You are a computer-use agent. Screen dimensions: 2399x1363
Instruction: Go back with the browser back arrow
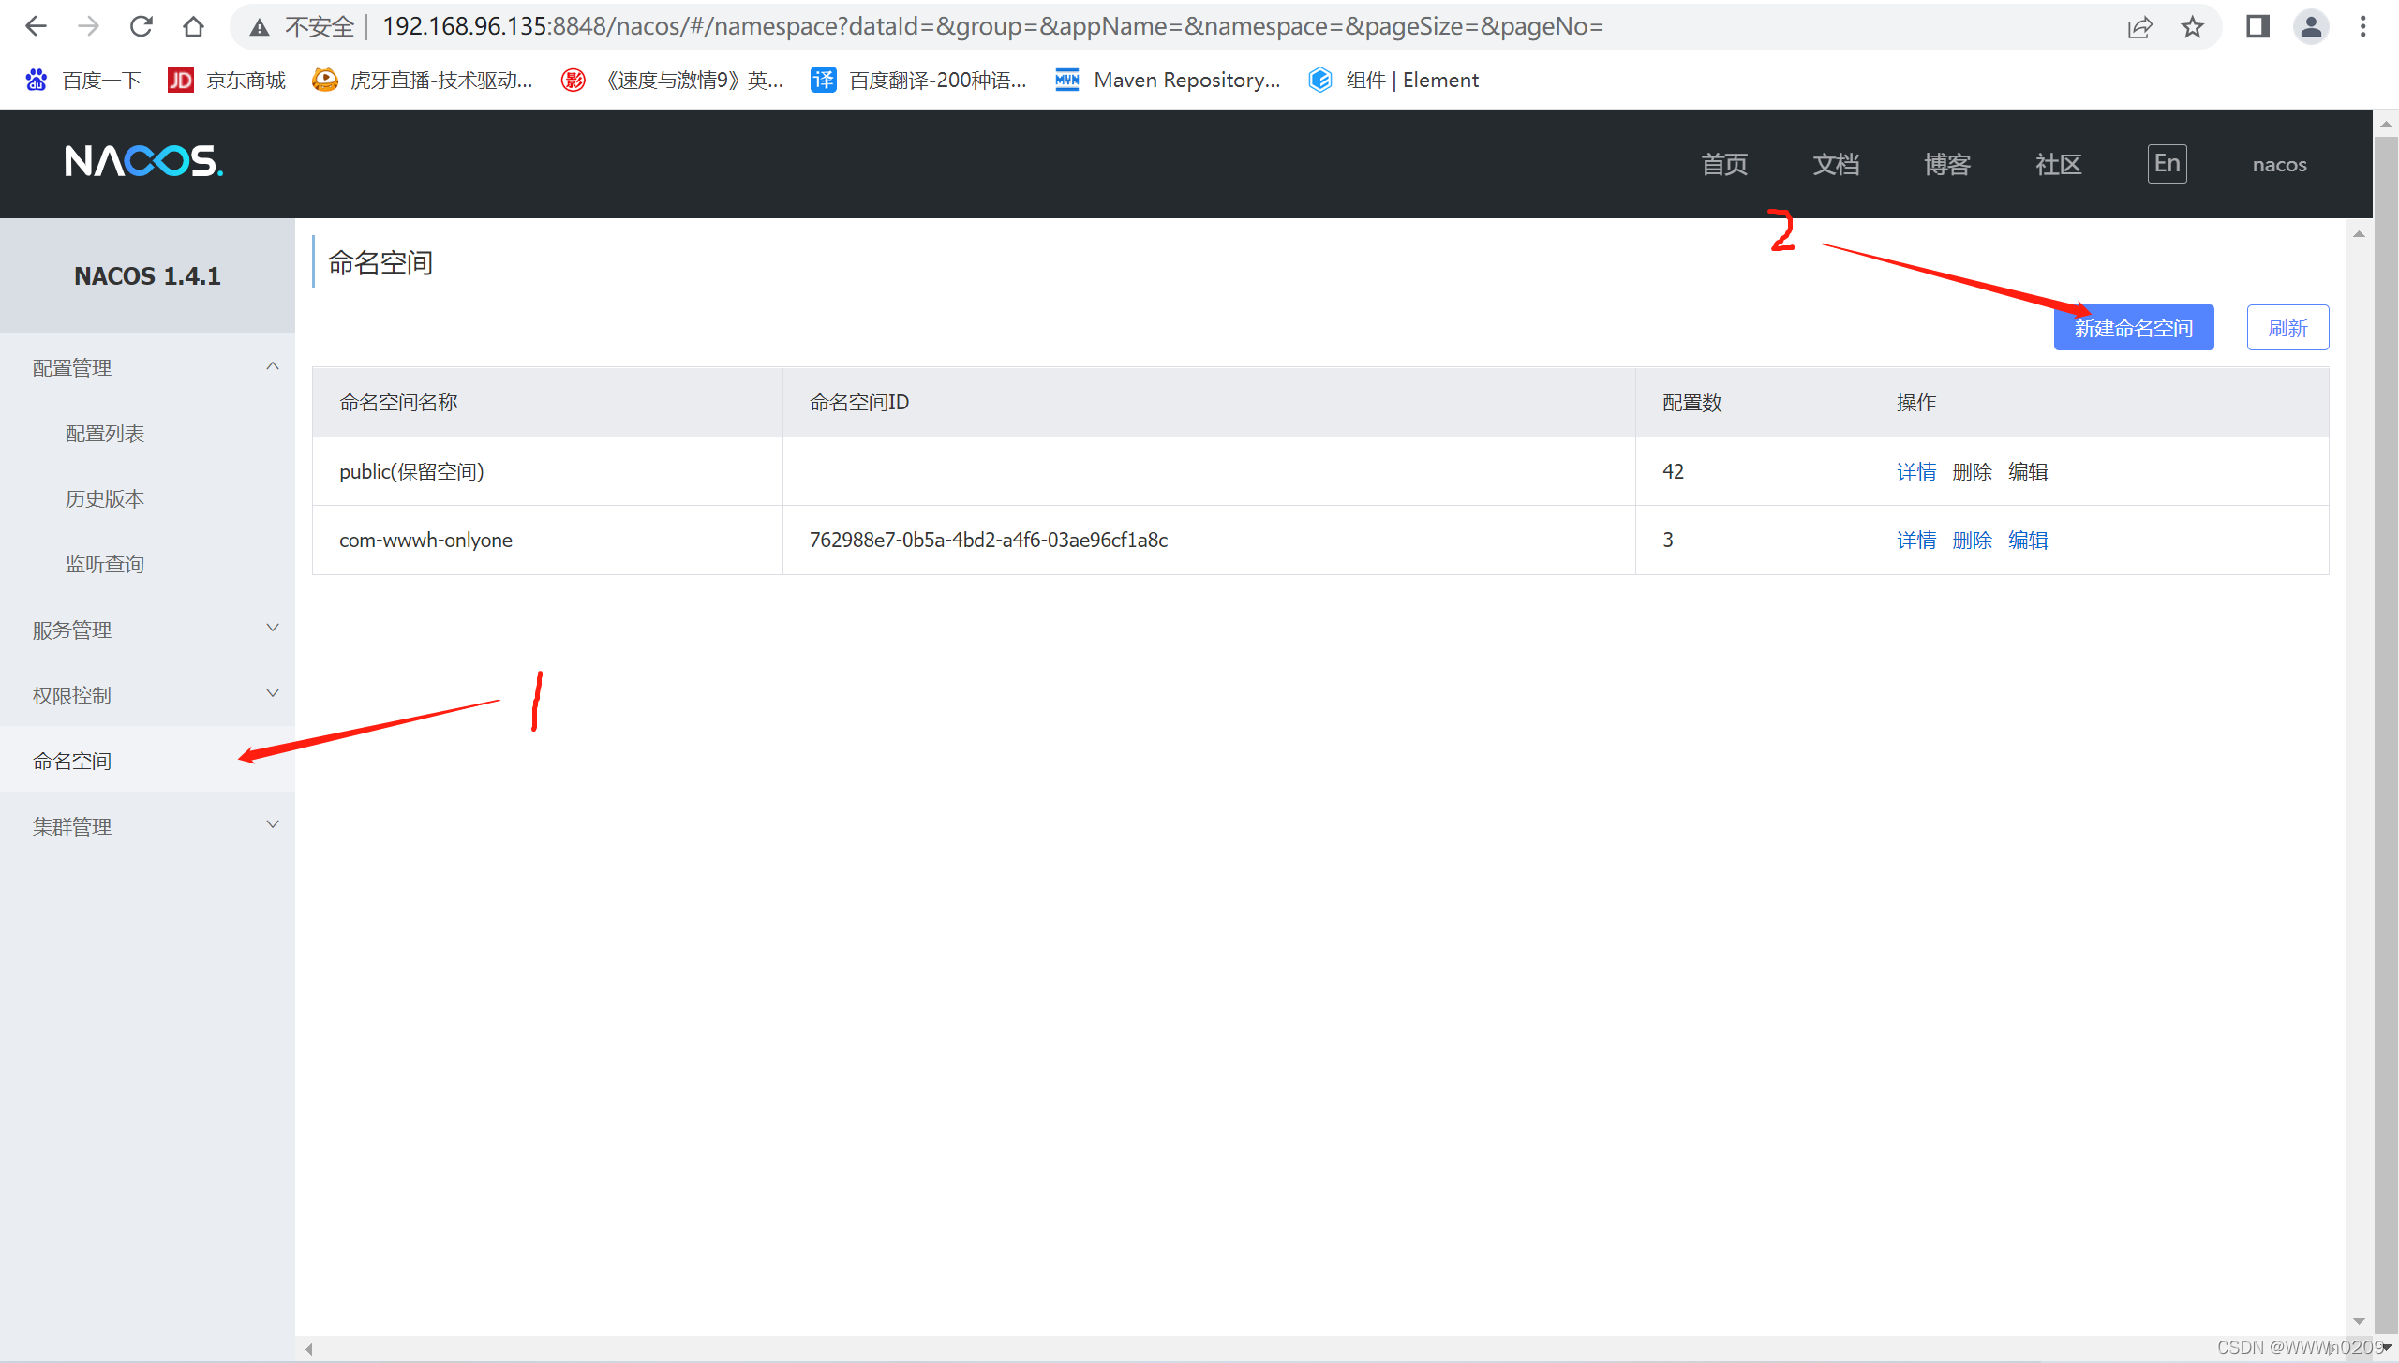point(36,26)
